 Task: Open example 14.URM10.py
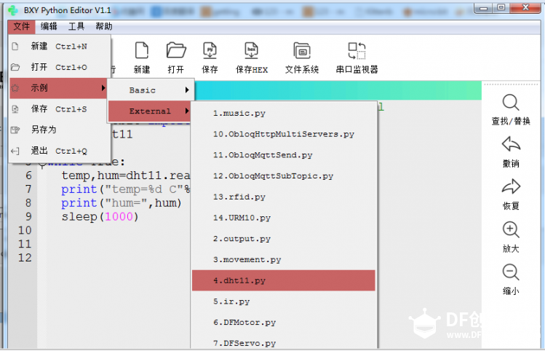pyautogui.click(x=284, y=218)
